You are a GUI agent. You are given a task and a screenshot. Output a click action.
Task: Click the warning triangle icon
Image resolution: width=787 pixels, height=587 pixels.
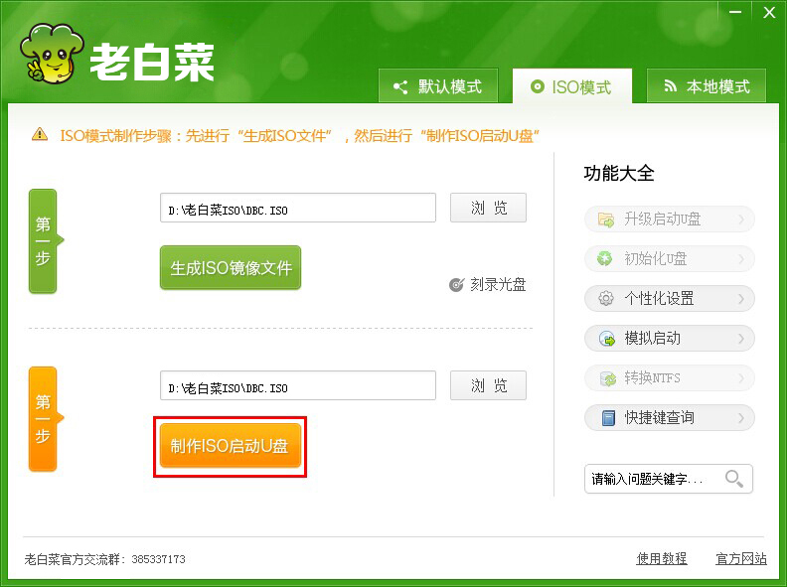[x=40, y=134]
